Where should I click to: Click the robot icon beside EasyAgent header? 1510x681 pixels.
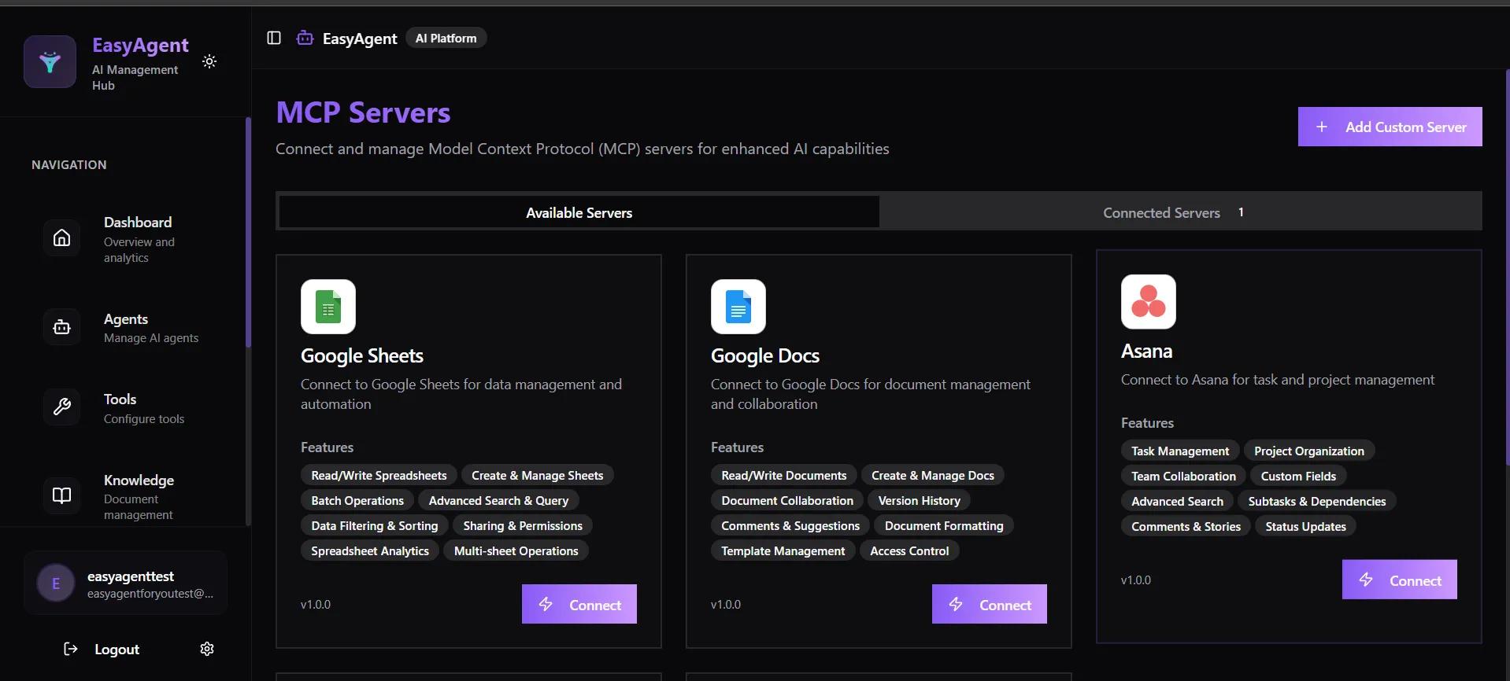(x=305, y=38)
